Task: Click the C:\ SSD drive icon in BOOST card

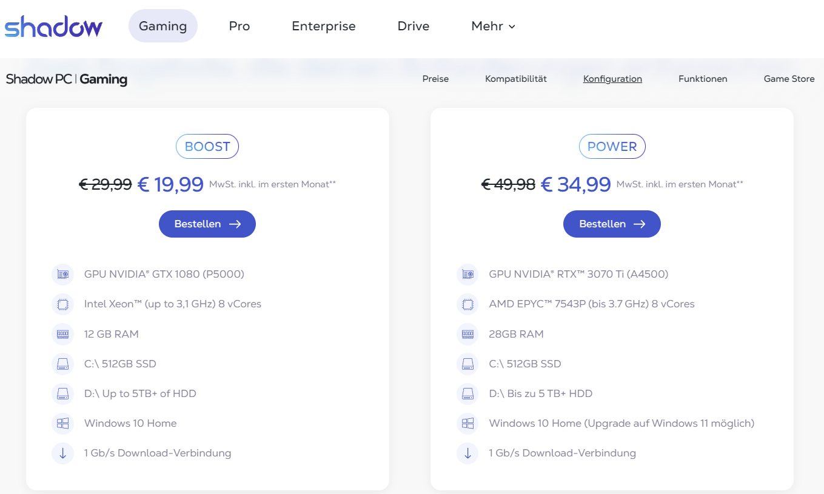Action: (x=62, y=364)
